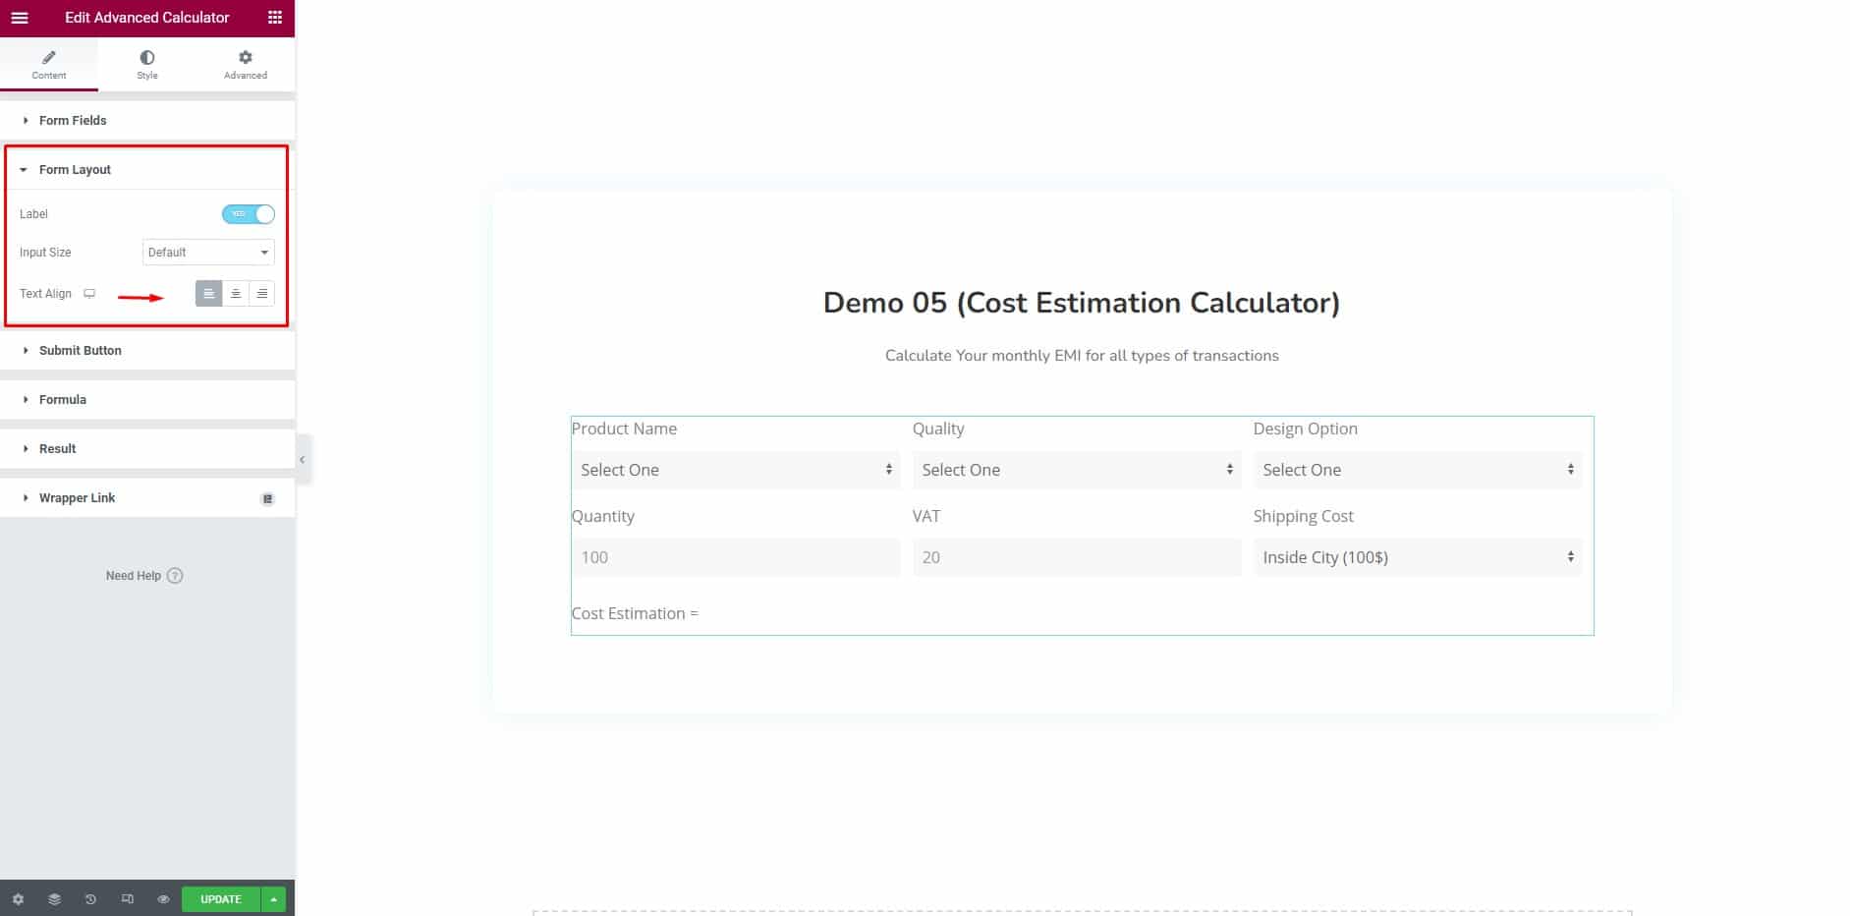
Task: Open the widgets panel grid icon
Action: point(273,18)
